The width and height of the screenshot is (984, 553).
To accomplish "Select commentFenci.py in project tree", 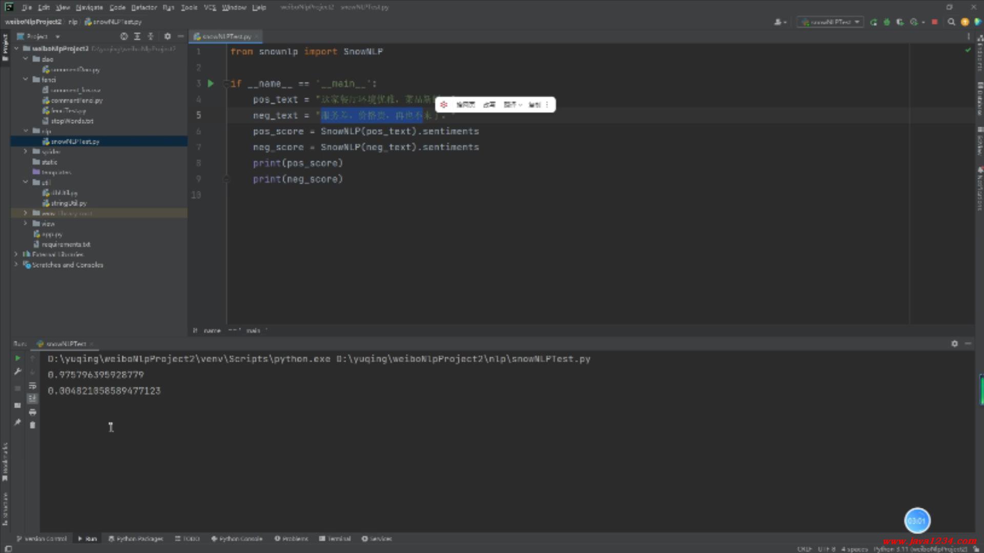I will (x=76, y=100).
